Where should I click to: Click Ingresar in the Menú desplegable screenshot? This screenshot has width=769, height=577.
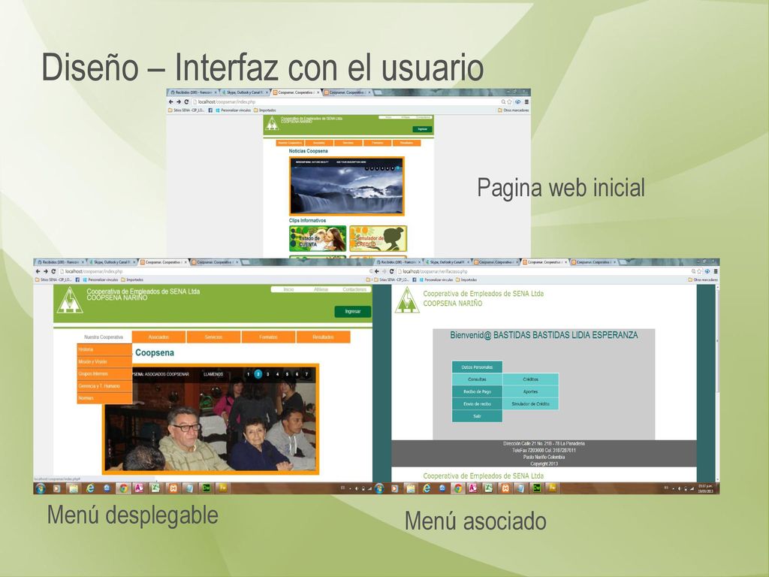(353, 312)
